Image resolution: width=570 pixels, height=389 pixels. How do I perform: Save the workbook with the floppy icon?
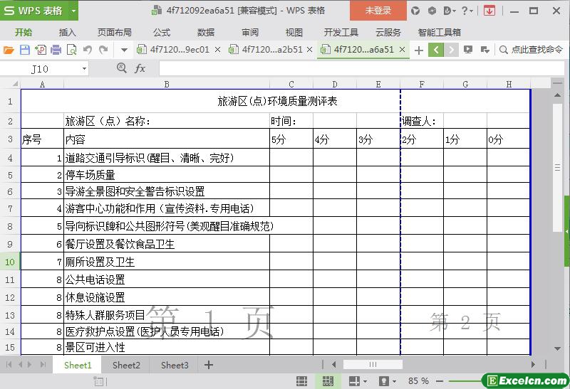click(25, 50)
